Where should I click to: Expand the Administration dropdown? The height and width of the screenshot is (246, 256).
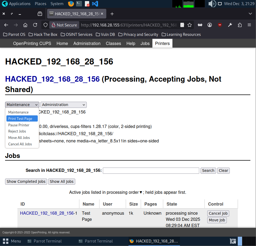coord(63,105)
